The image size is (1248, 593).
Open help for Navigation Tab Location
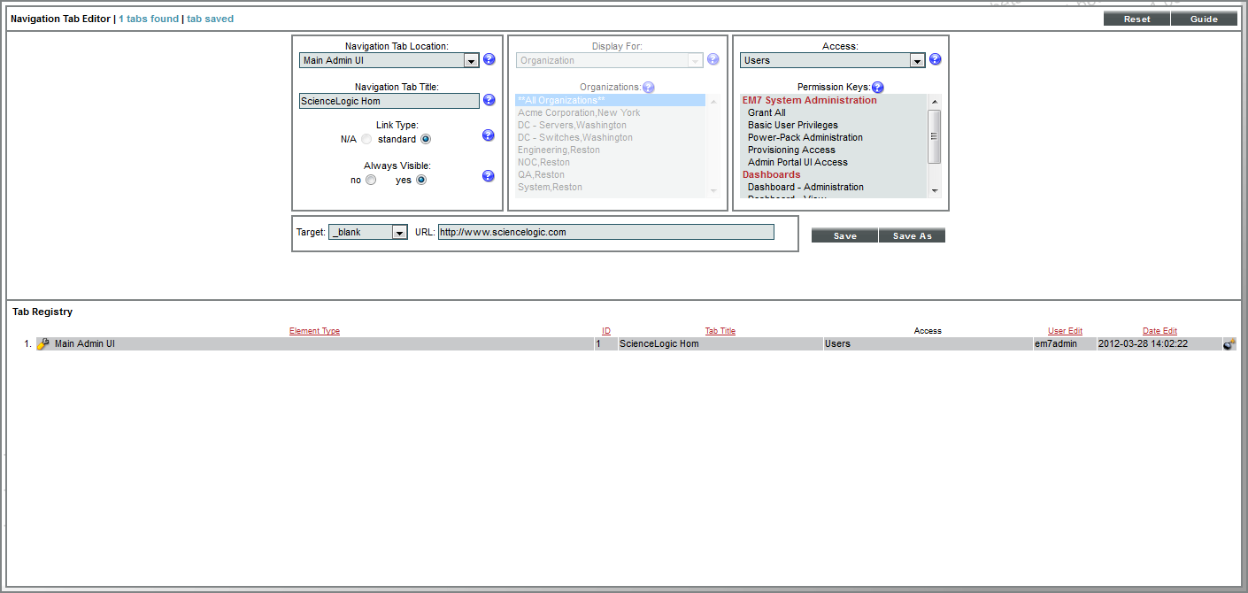coord(489,60)
